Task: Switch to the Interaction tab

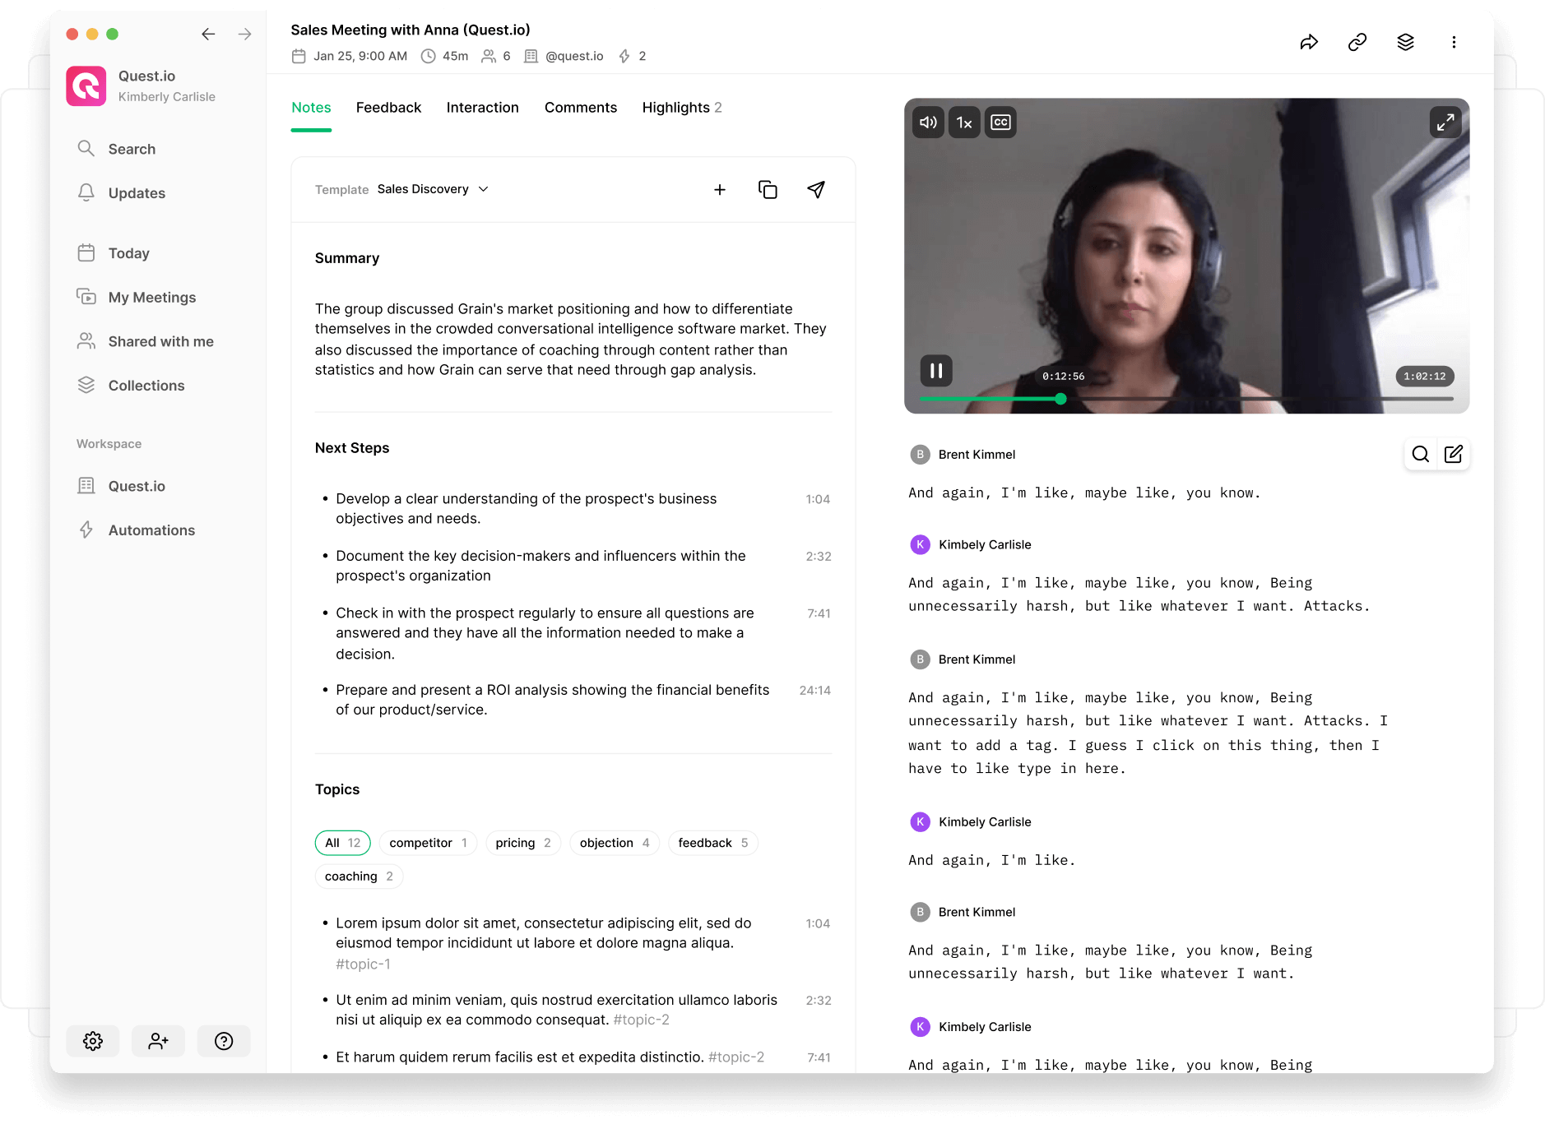Action: click(x=482, y=108)
